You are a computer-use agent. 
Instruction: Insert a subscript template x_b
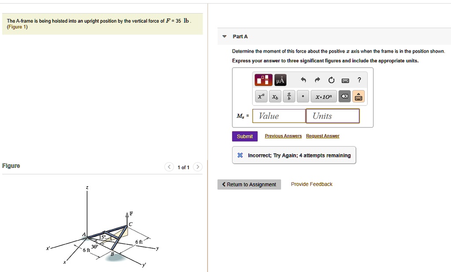pos(275,97)
